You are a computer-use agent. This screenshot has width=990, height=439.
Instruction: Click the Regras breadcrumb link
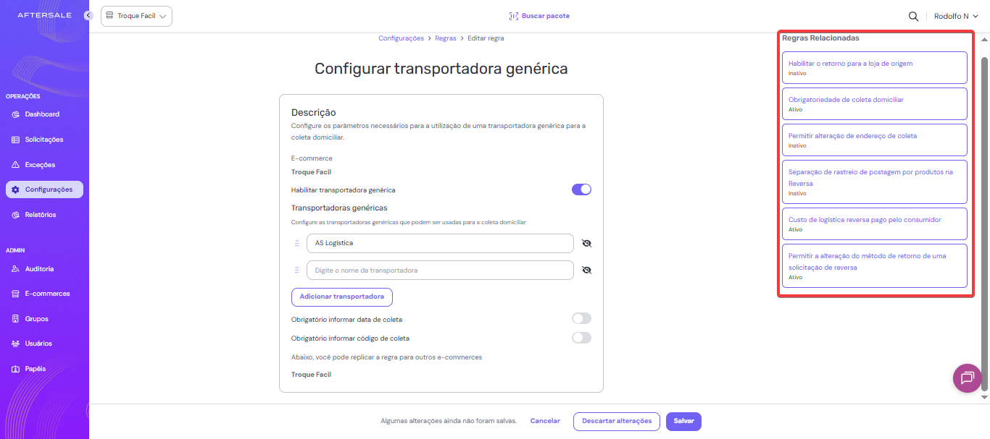pyautogui.click(x=446, y=38)
